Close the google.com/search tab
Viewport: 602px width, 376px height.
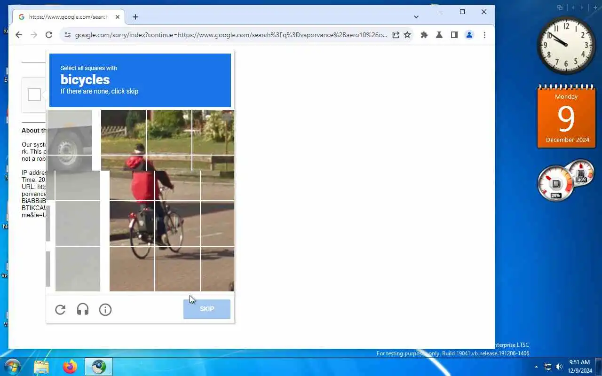(118, 17)
